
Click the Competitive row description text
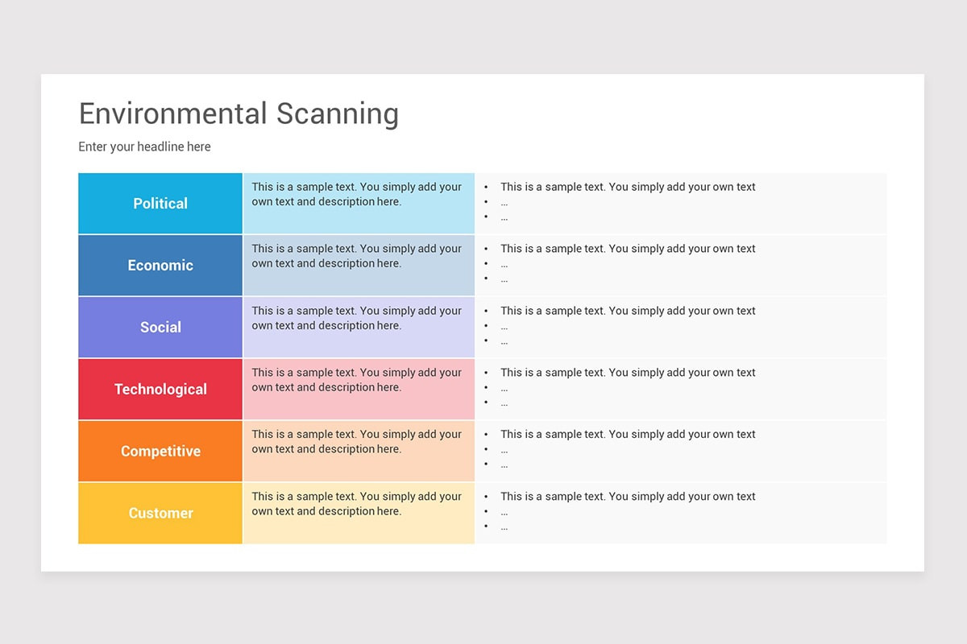tap(357, 442)
